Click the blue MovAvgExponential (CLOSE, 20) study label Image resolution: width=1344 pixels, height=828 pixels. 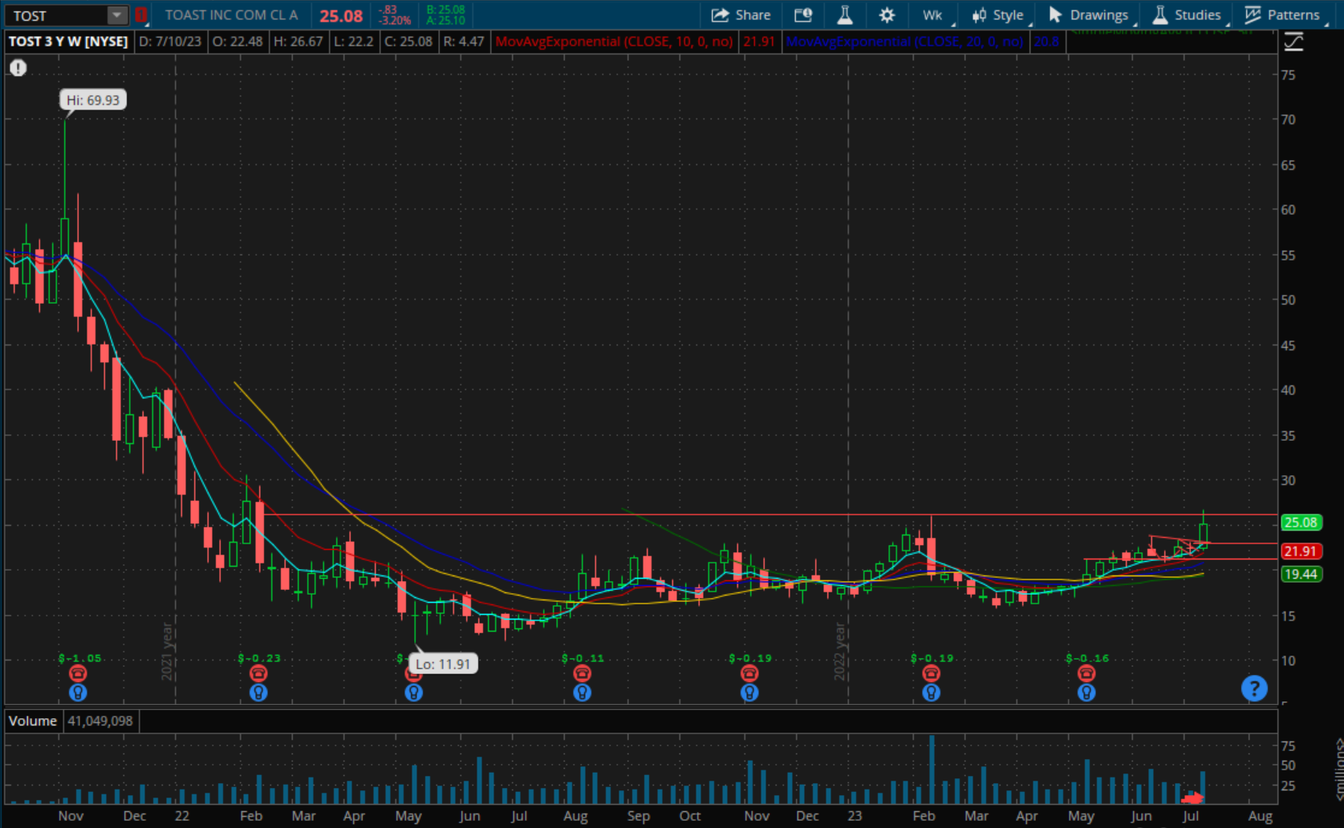pos(904,42)
